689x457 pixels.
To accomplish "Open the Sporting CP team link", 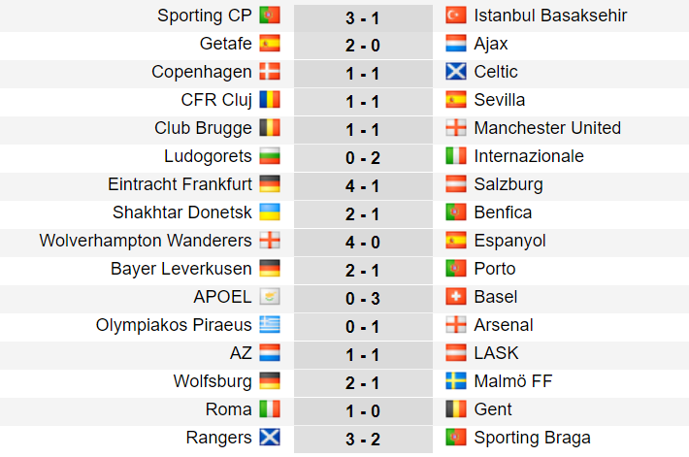I will click(x=204, y=16).
